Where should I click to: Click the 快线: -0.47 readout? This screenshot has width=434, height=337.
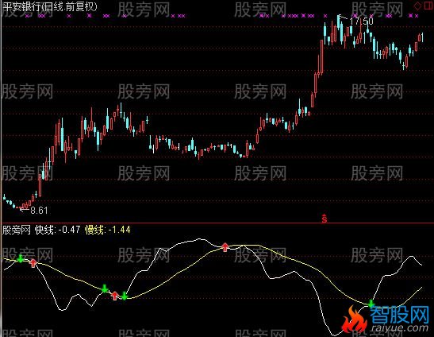(58, 230)
